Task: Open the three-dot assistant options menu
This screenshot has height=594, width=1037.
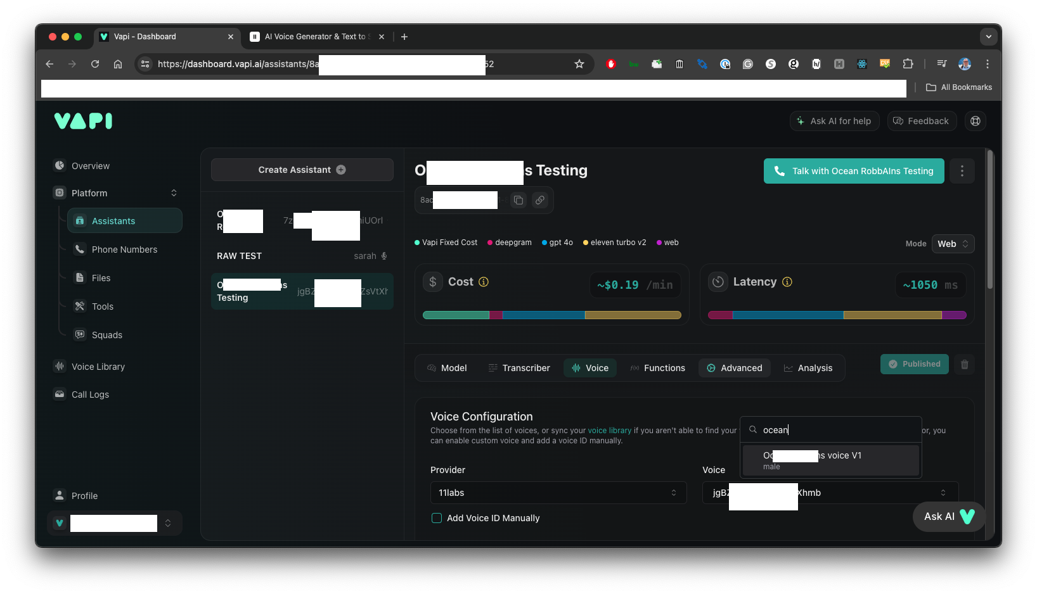Action: click(x=962, y=171)
